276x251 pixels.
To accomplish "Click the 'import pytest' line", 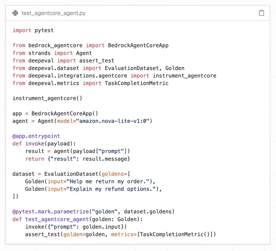I will [33, 30].
